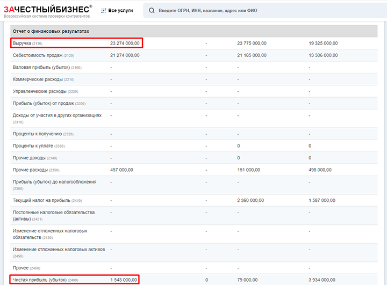387x285 pixels.
Task: Click the search magnifier icon
Action: (152, 11)
